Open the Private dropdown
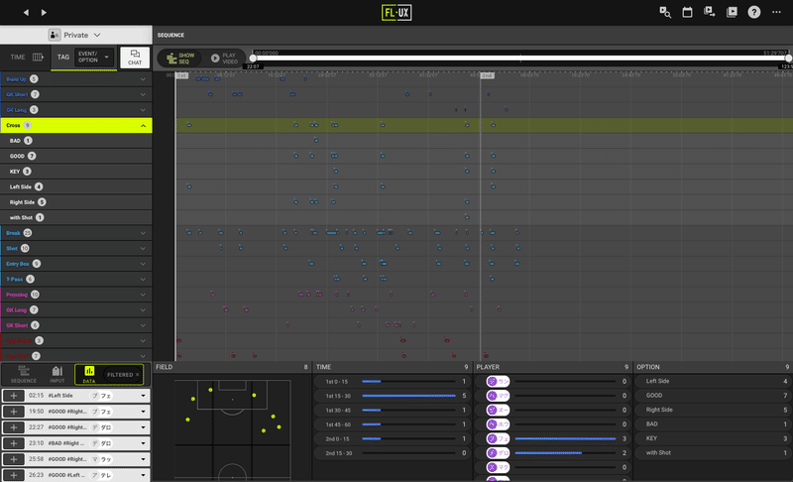This screenshot has width=793, height=482. 97,35
